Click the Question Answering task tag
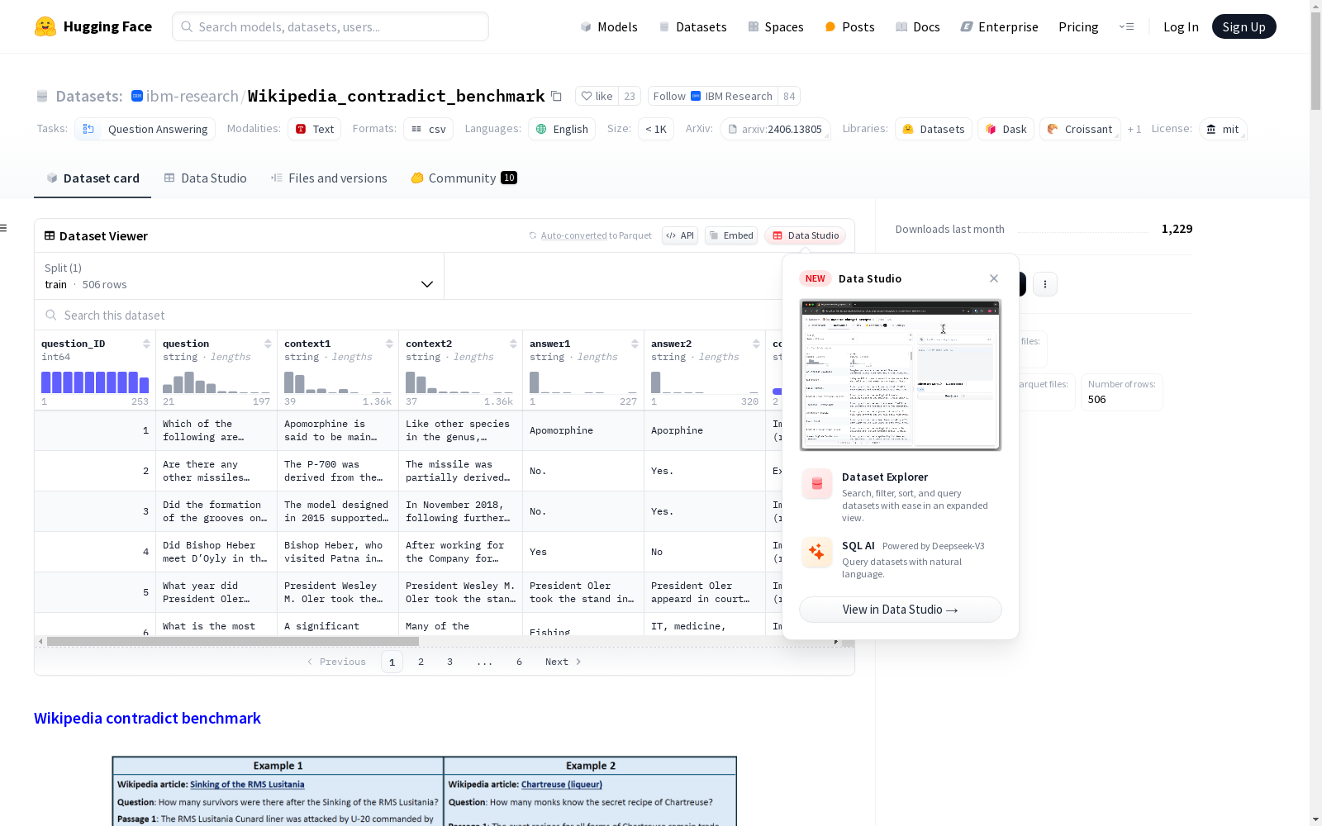 click(x=145, y=129)
